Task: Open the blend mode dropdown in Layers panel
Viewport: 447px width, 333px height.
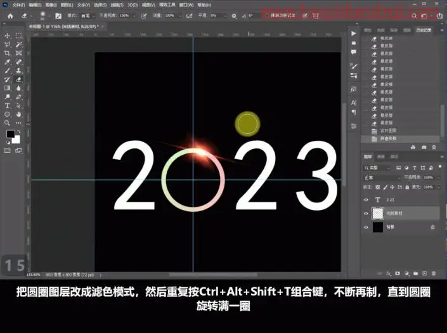Action: 382,178
